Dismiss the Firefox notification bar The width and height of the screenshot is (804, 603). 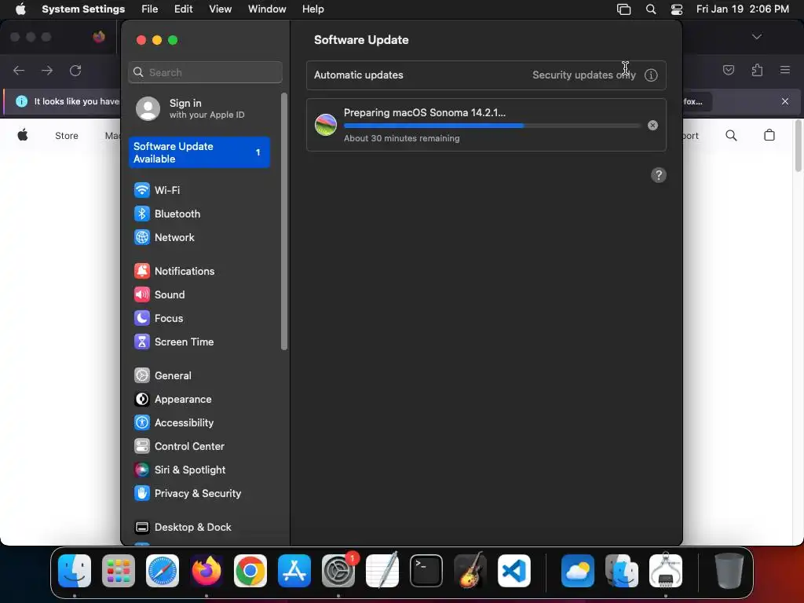[x=785, y=101]
